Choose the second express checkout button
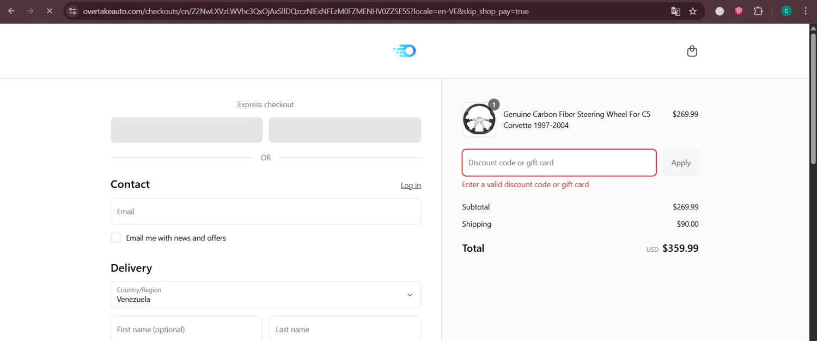 pyautogui.click(x=345, y=130)
